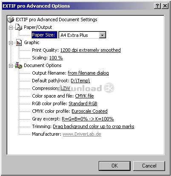The image size is (171, 176).
Task: Dismiss the dialog with Cancel
Action: coord(149,166)
